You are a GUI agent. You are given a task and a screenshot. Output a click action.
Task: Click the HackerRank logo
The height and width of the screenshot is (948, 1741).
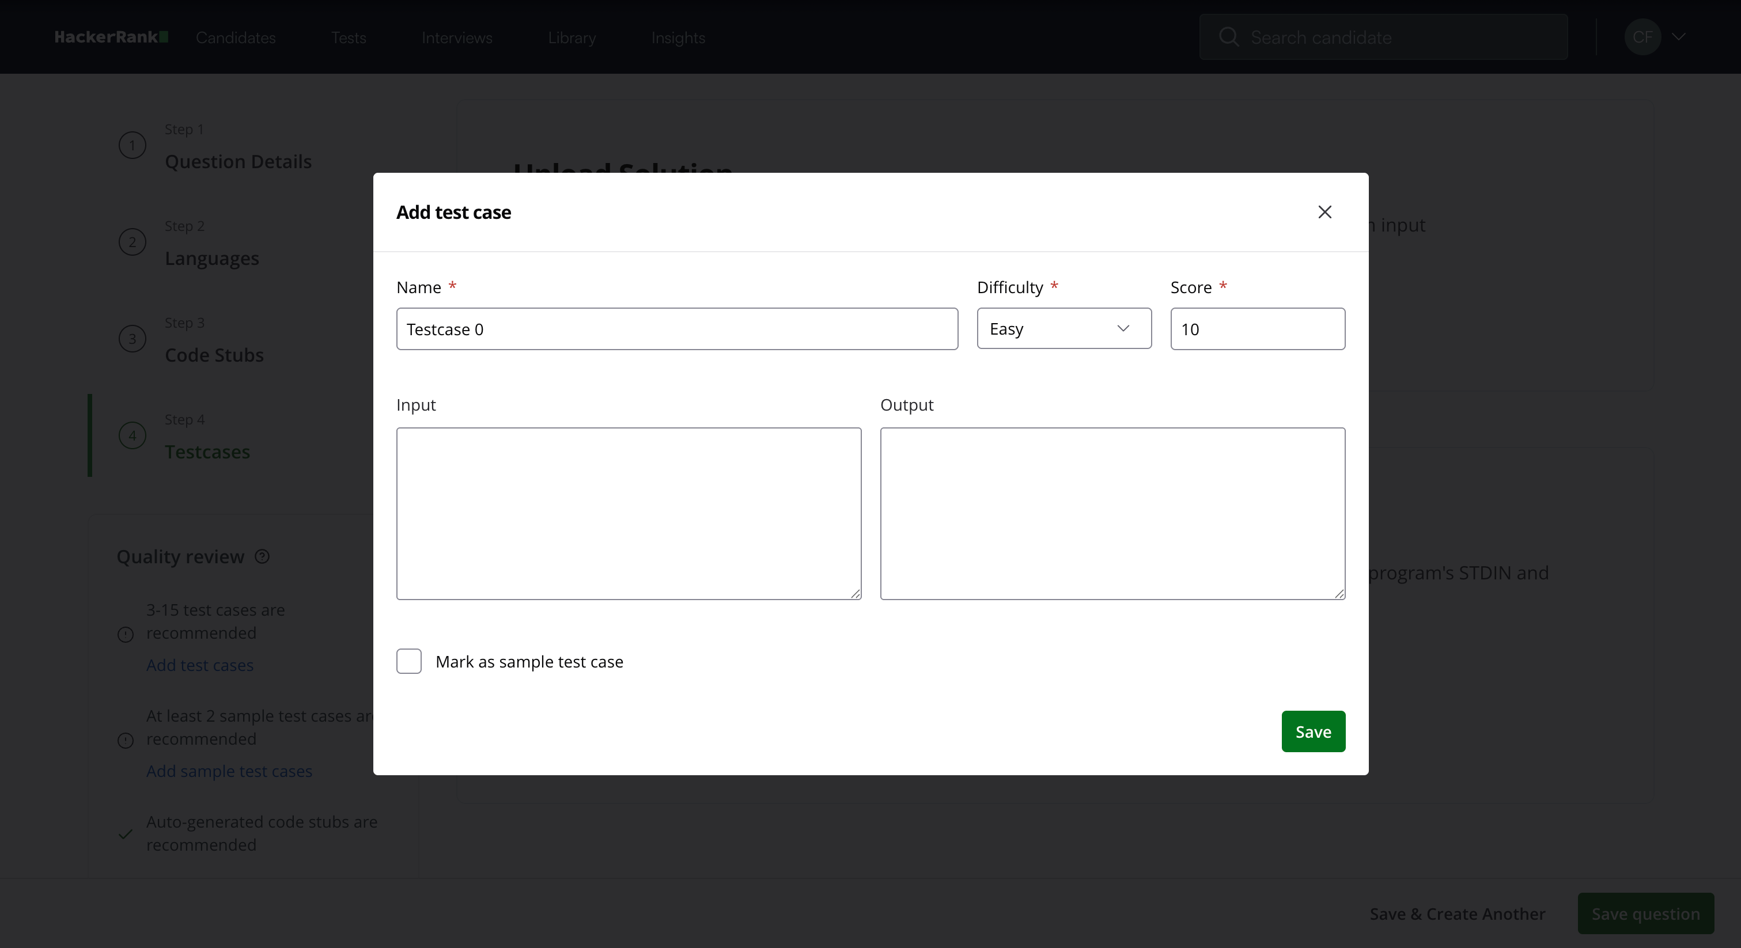(x=111, y=37)
